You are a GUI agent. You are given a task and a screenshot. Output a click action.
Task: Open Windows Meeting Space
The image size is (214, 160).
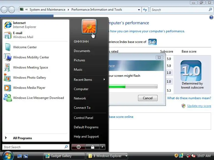(x=36, y=67)
